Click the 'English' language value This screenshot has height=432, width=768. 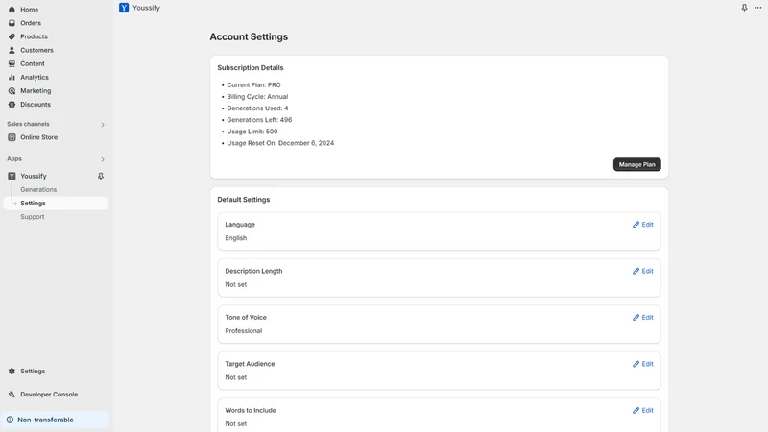pyautogui.click(x=235, y=238)
